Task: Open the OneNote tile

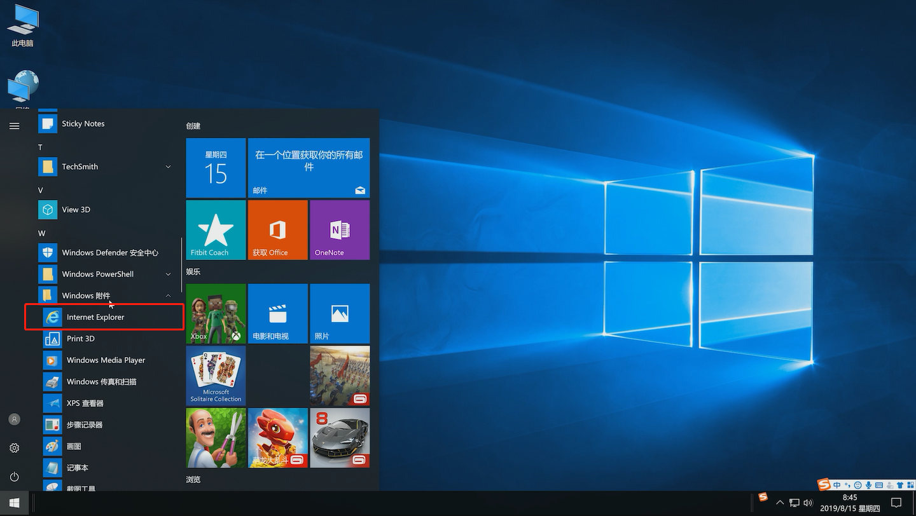Action: [x=340, y=230]
